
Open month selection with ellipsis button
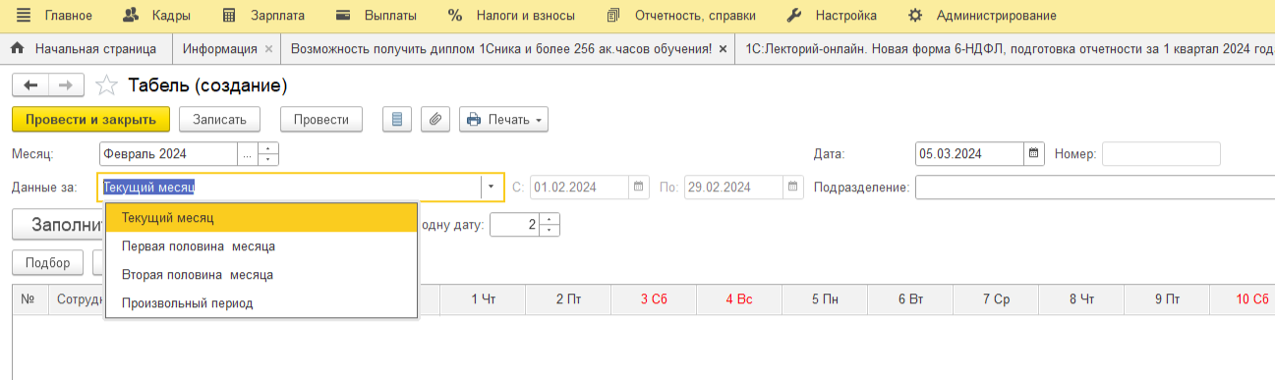coord(248,154)
